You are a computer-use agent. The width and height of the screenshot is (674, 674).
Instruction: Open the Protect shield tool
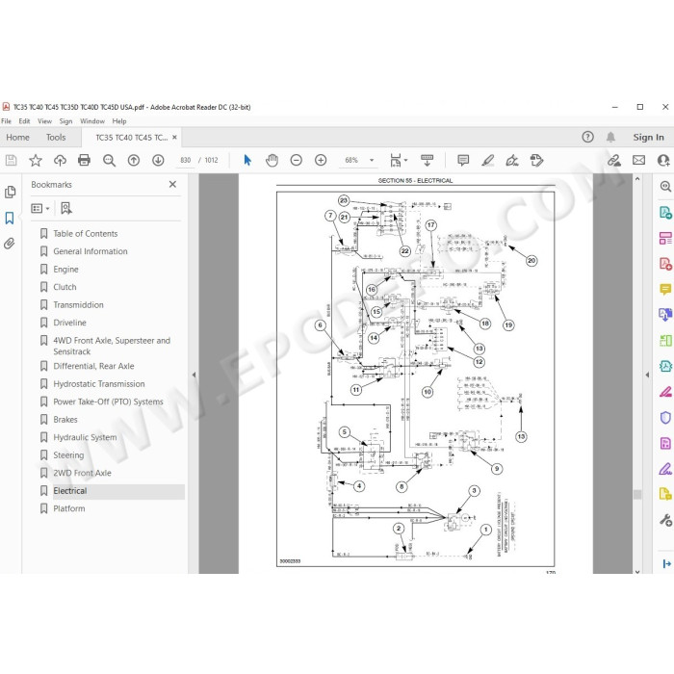click(665, 417)
